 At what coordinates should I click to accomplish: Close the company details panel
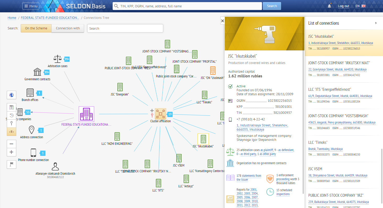click(x=222, y=21)
